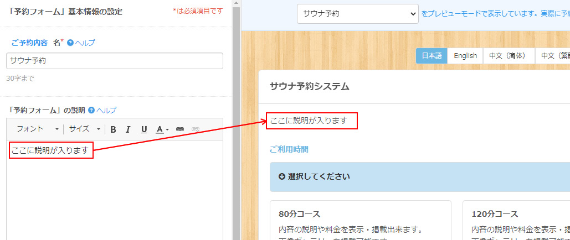The width and height of the screenshot is (570, 240).
Task: Open the サウナ予約 preview form selector
Action: coord(357,14)
